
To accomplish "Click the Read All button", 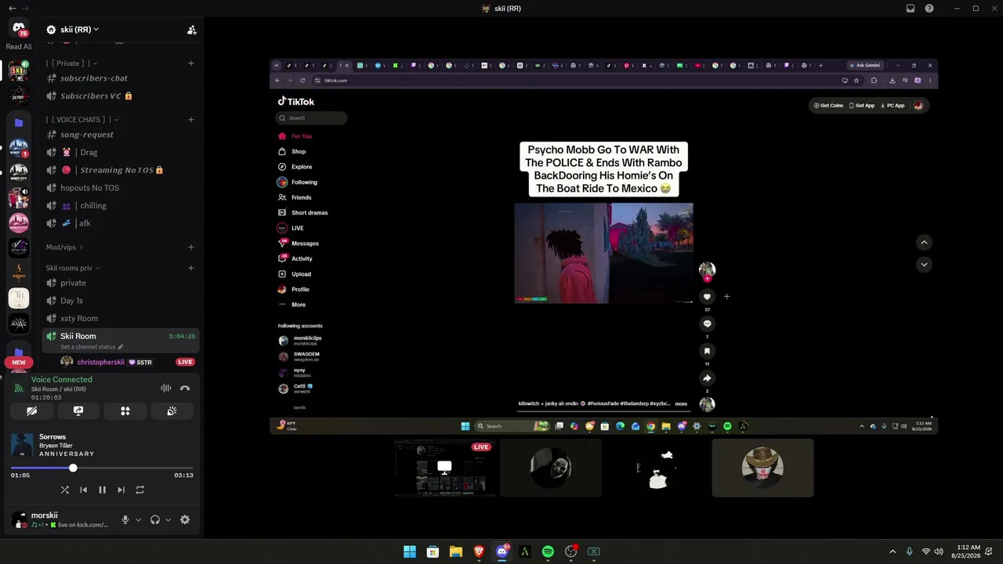I will (19, 47).
